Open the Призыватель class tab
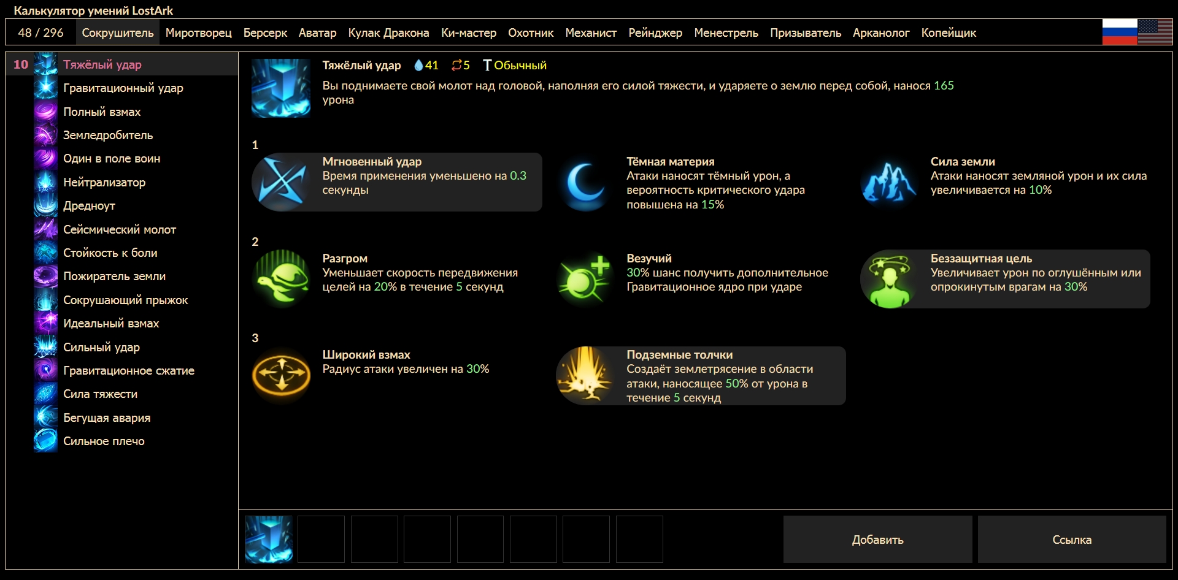This screenshot has height=580, width=1178. [x=806, y=32]
